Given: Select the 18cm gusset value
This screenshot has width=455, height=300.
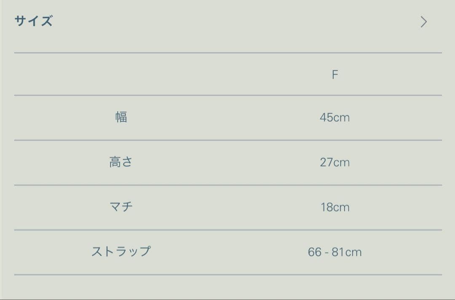Looking at the screenshot, I should point(335,207).
